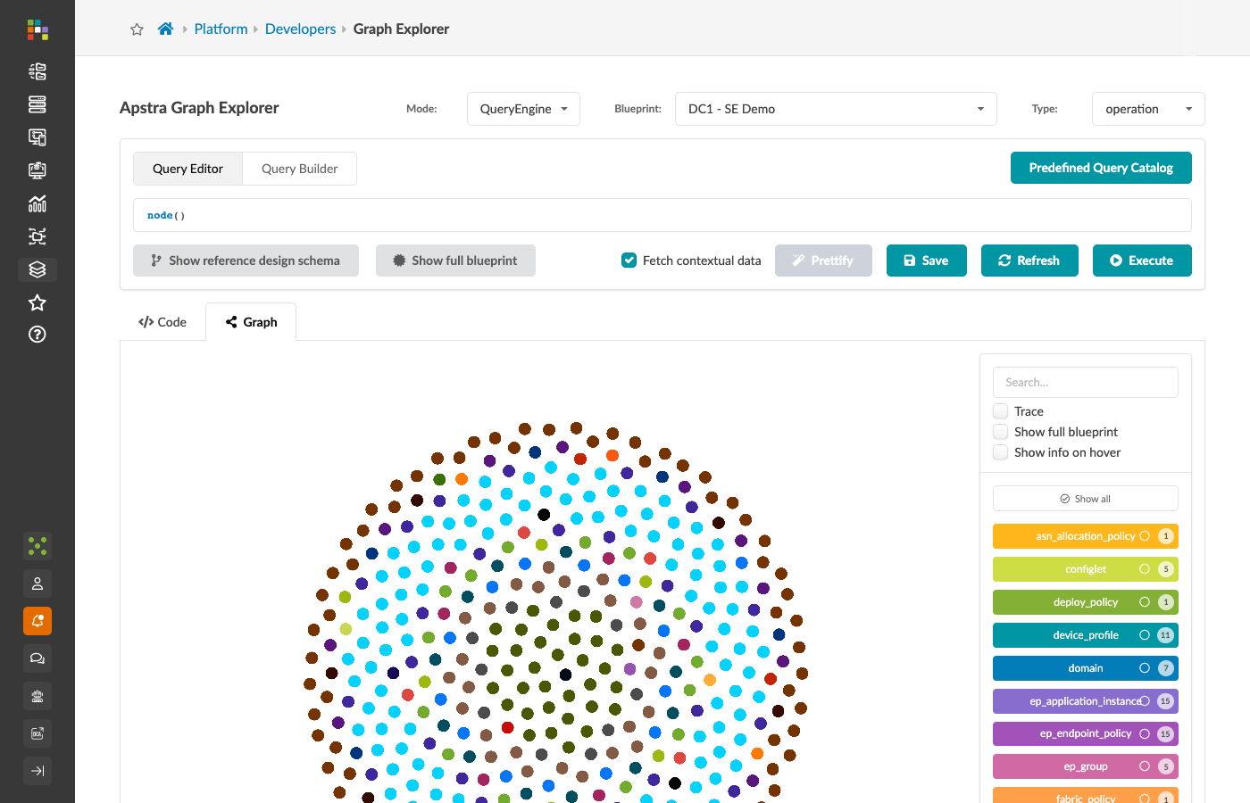Select the device_profile color legend item

(x=1086, y=635)
